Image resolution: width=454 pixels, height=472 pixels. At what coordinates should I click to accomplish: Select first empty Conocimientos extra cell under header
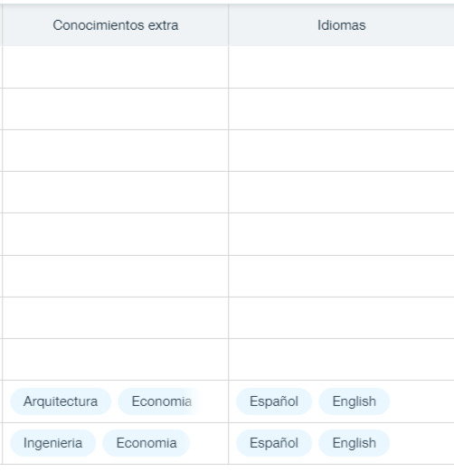tap(116, 67)
